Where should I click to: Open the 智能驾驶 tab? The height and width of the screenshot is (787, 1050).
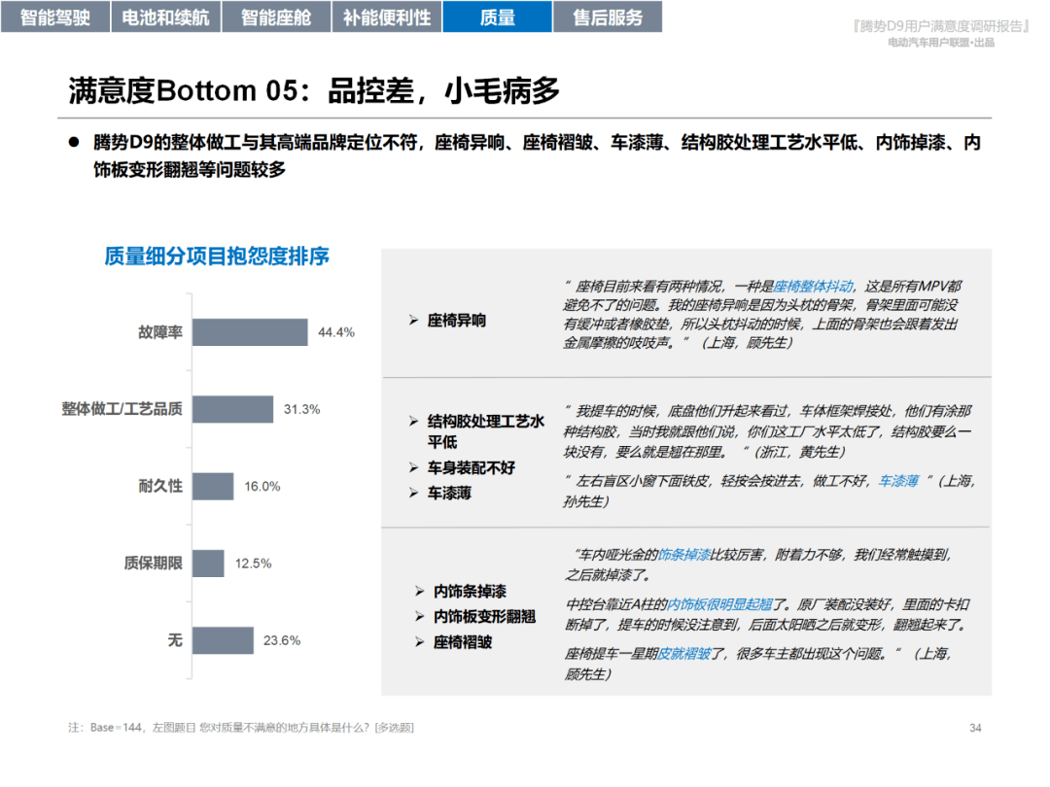[54, 17]
